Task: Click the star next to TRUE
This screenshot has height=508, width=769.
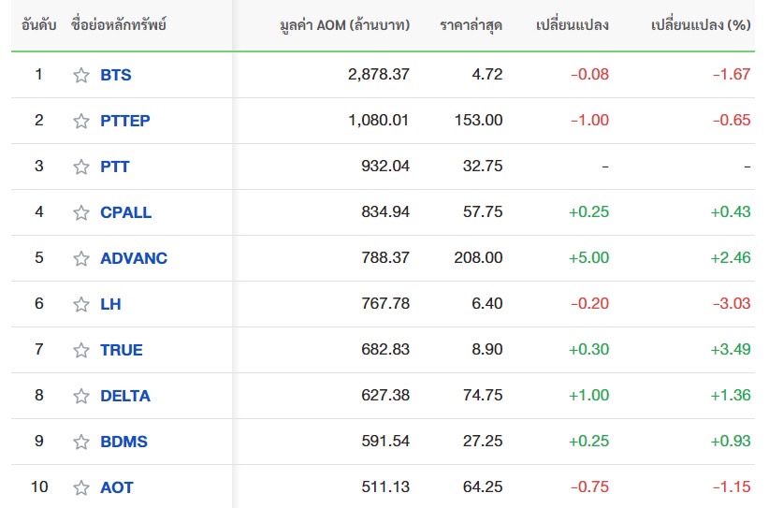Action: [x=81, y=350]
